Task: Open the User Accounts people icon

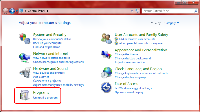Action: 106,39
